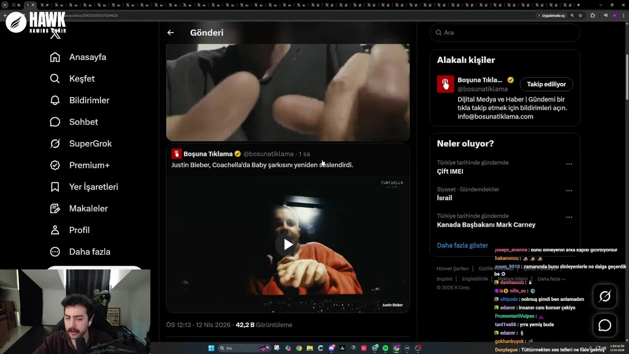Open Spotify from taskbar

pos(385,348)
